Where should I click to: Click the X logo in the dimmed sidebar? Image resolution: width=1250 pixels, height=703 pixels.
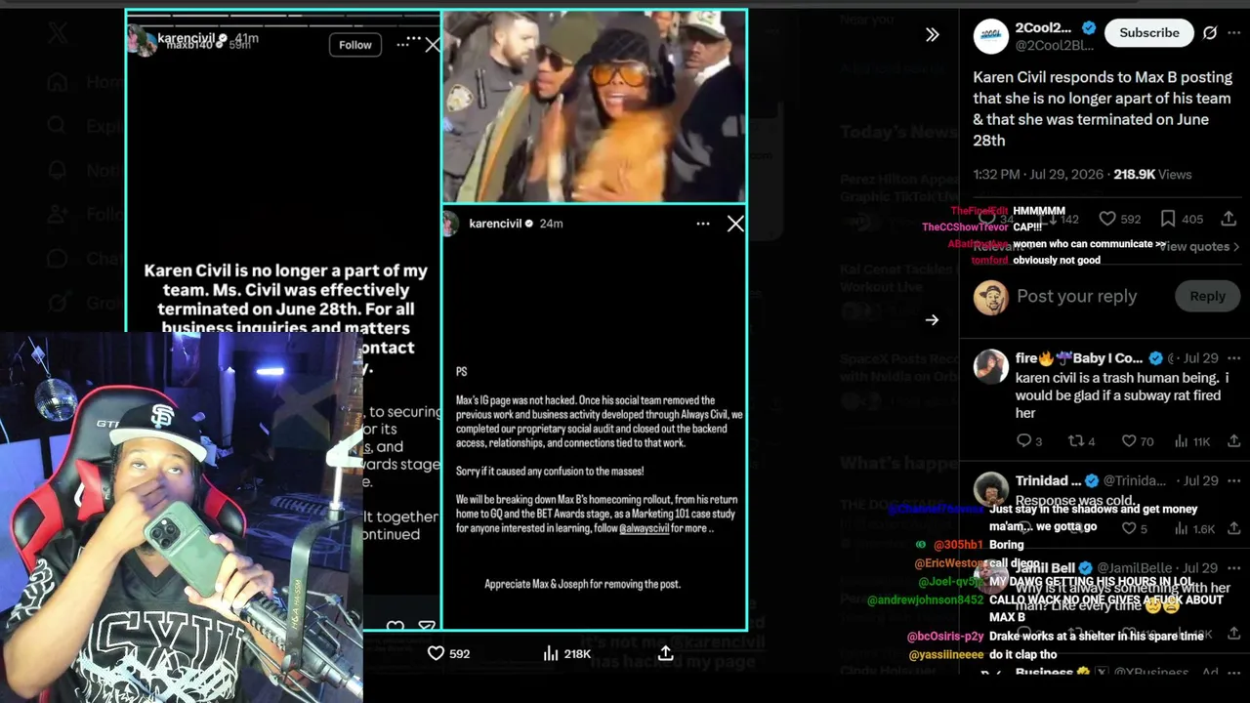tap(58, 33)
